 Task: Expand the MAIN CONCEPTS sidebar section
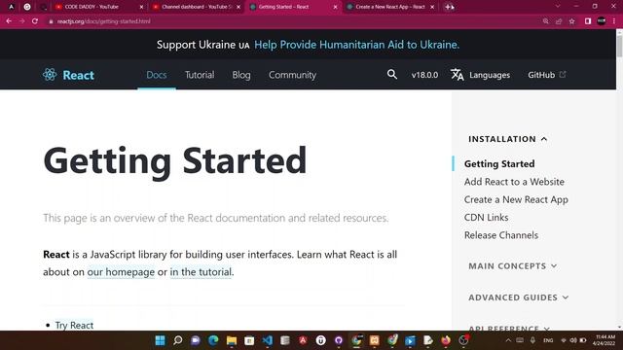coord(513,265)
